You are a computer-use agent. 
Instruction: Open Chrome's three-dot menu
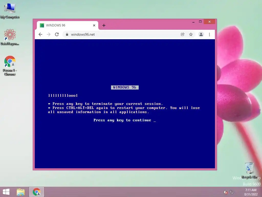(209, 35)
